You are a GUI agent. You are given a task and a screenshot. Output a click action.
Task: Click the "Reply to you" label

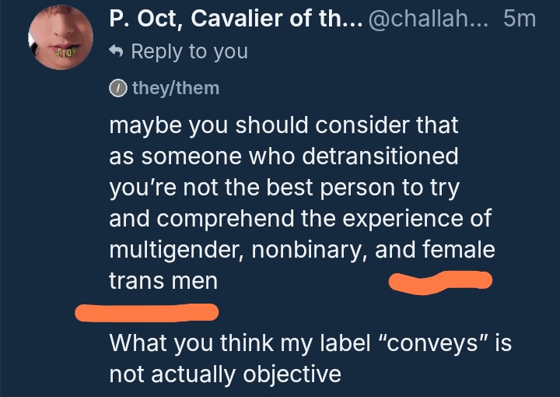[x=189, y=52]
